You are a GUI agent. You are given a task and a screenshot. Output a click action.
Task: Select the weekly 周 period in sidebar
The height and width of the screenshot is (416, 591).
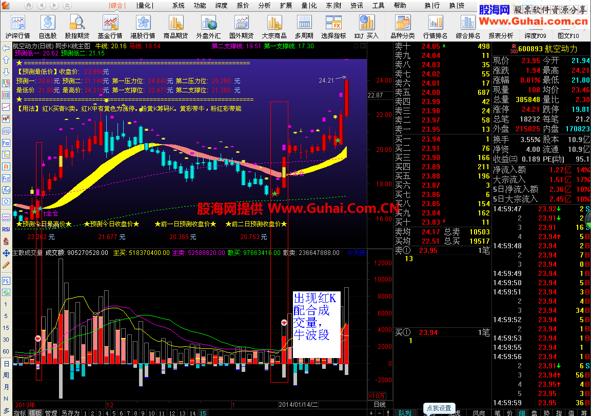click(6, 375)
